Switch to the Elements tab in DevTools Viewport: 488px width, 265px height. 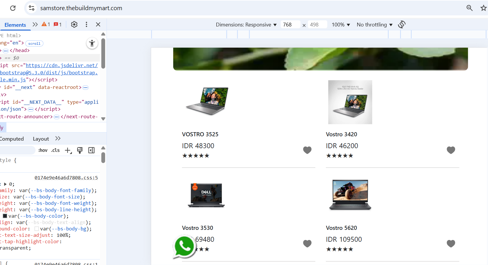[x=15, y=25]
